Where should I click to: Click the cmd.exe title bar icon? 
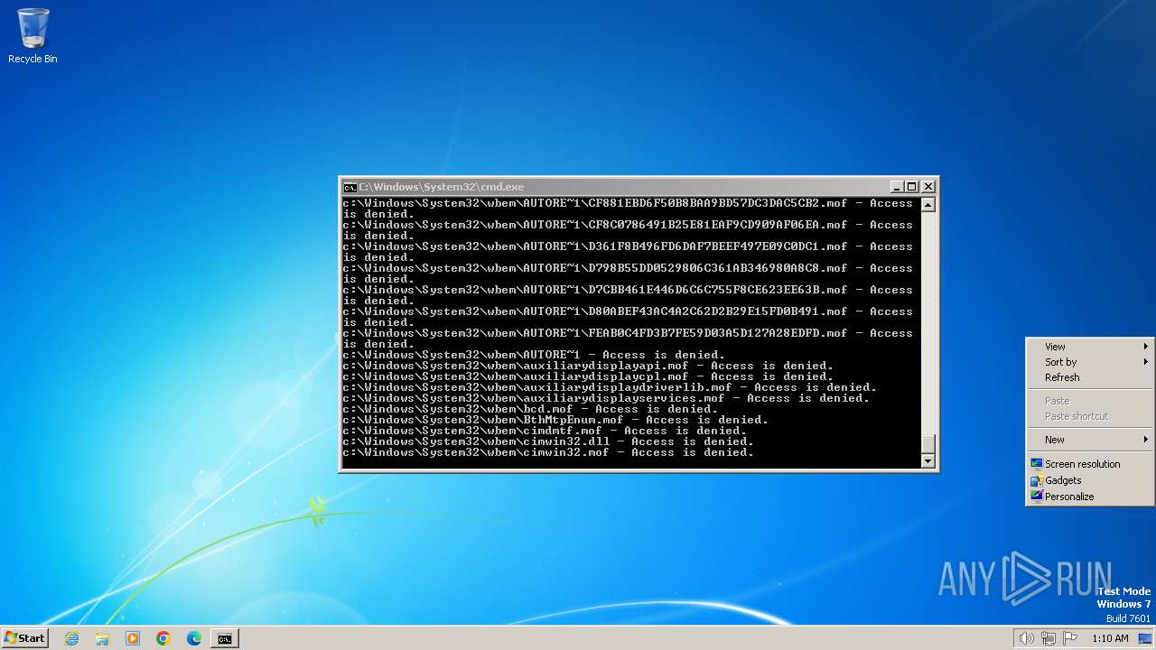pyautogui.click(x=350, y=187)
